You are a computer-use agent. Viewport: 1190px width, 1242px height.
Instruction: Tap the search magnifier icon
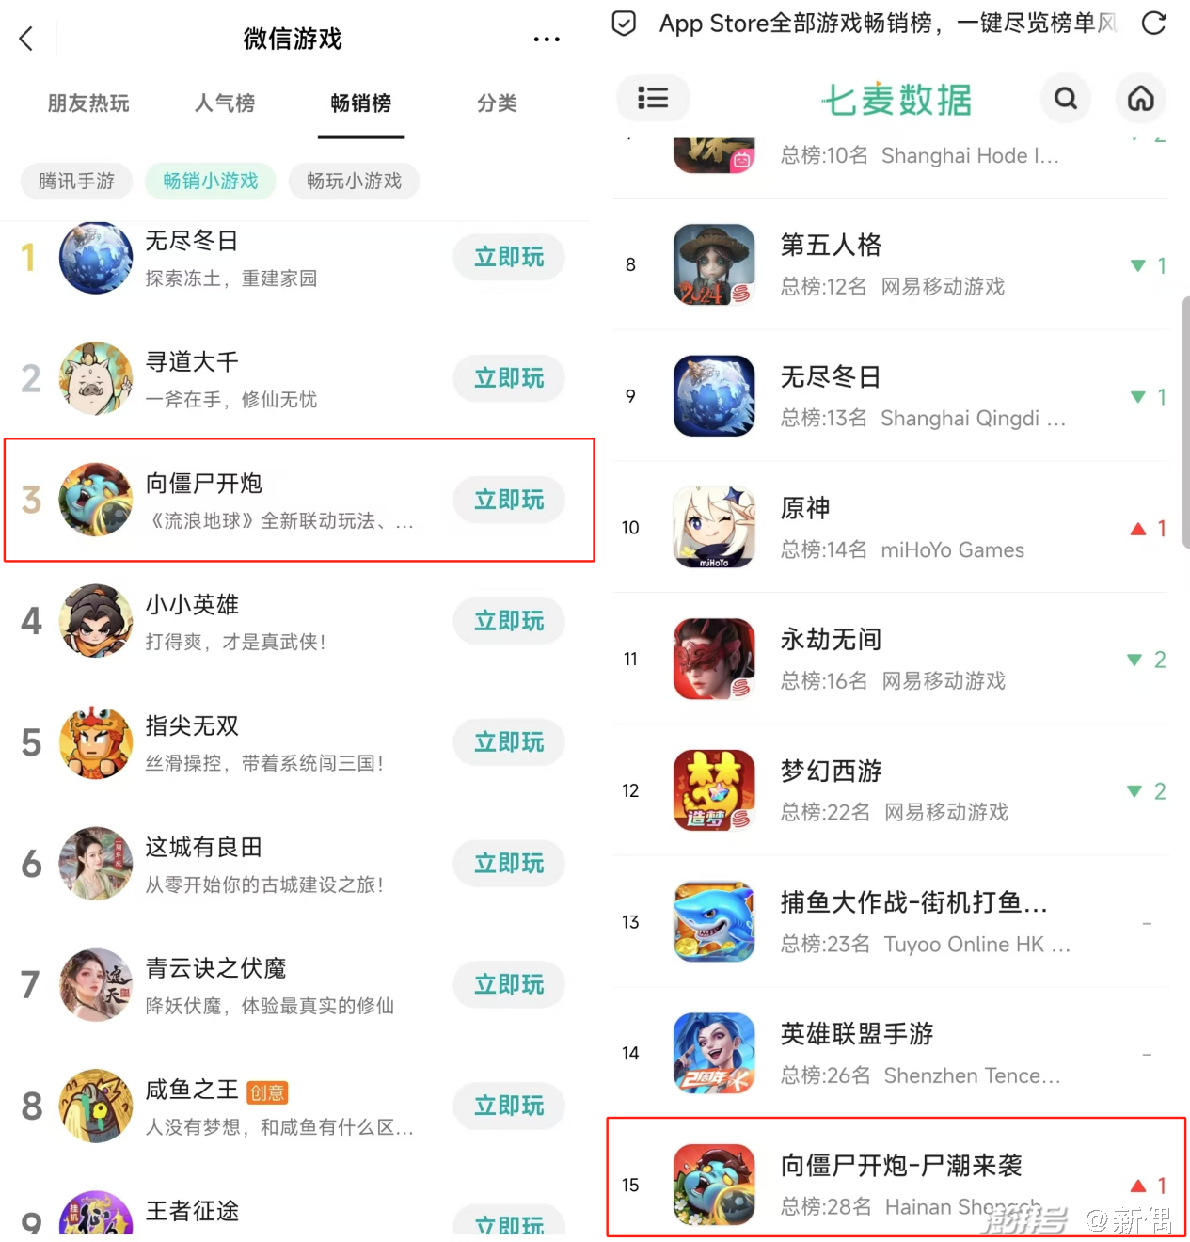(x=1066, y=98)
